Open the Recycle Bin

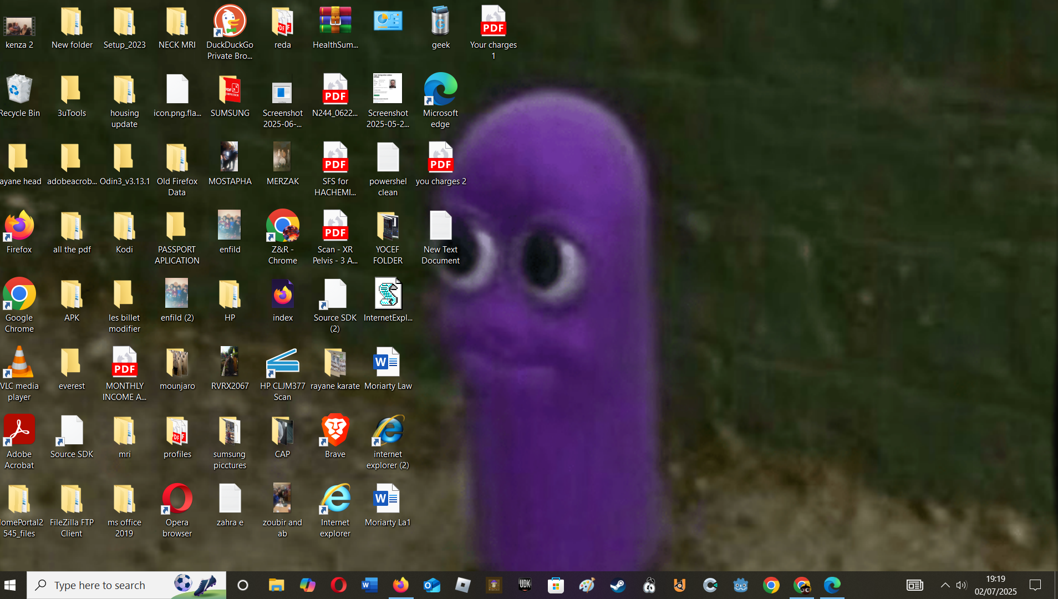tap(19, 96)
